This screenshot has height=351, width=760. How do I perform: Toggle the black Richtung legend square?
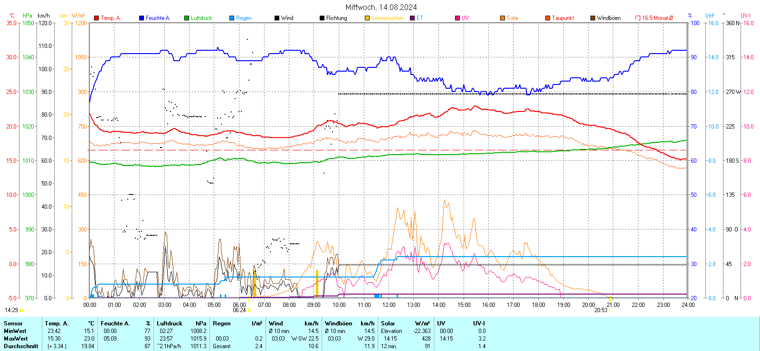click(x=322, y=18)
